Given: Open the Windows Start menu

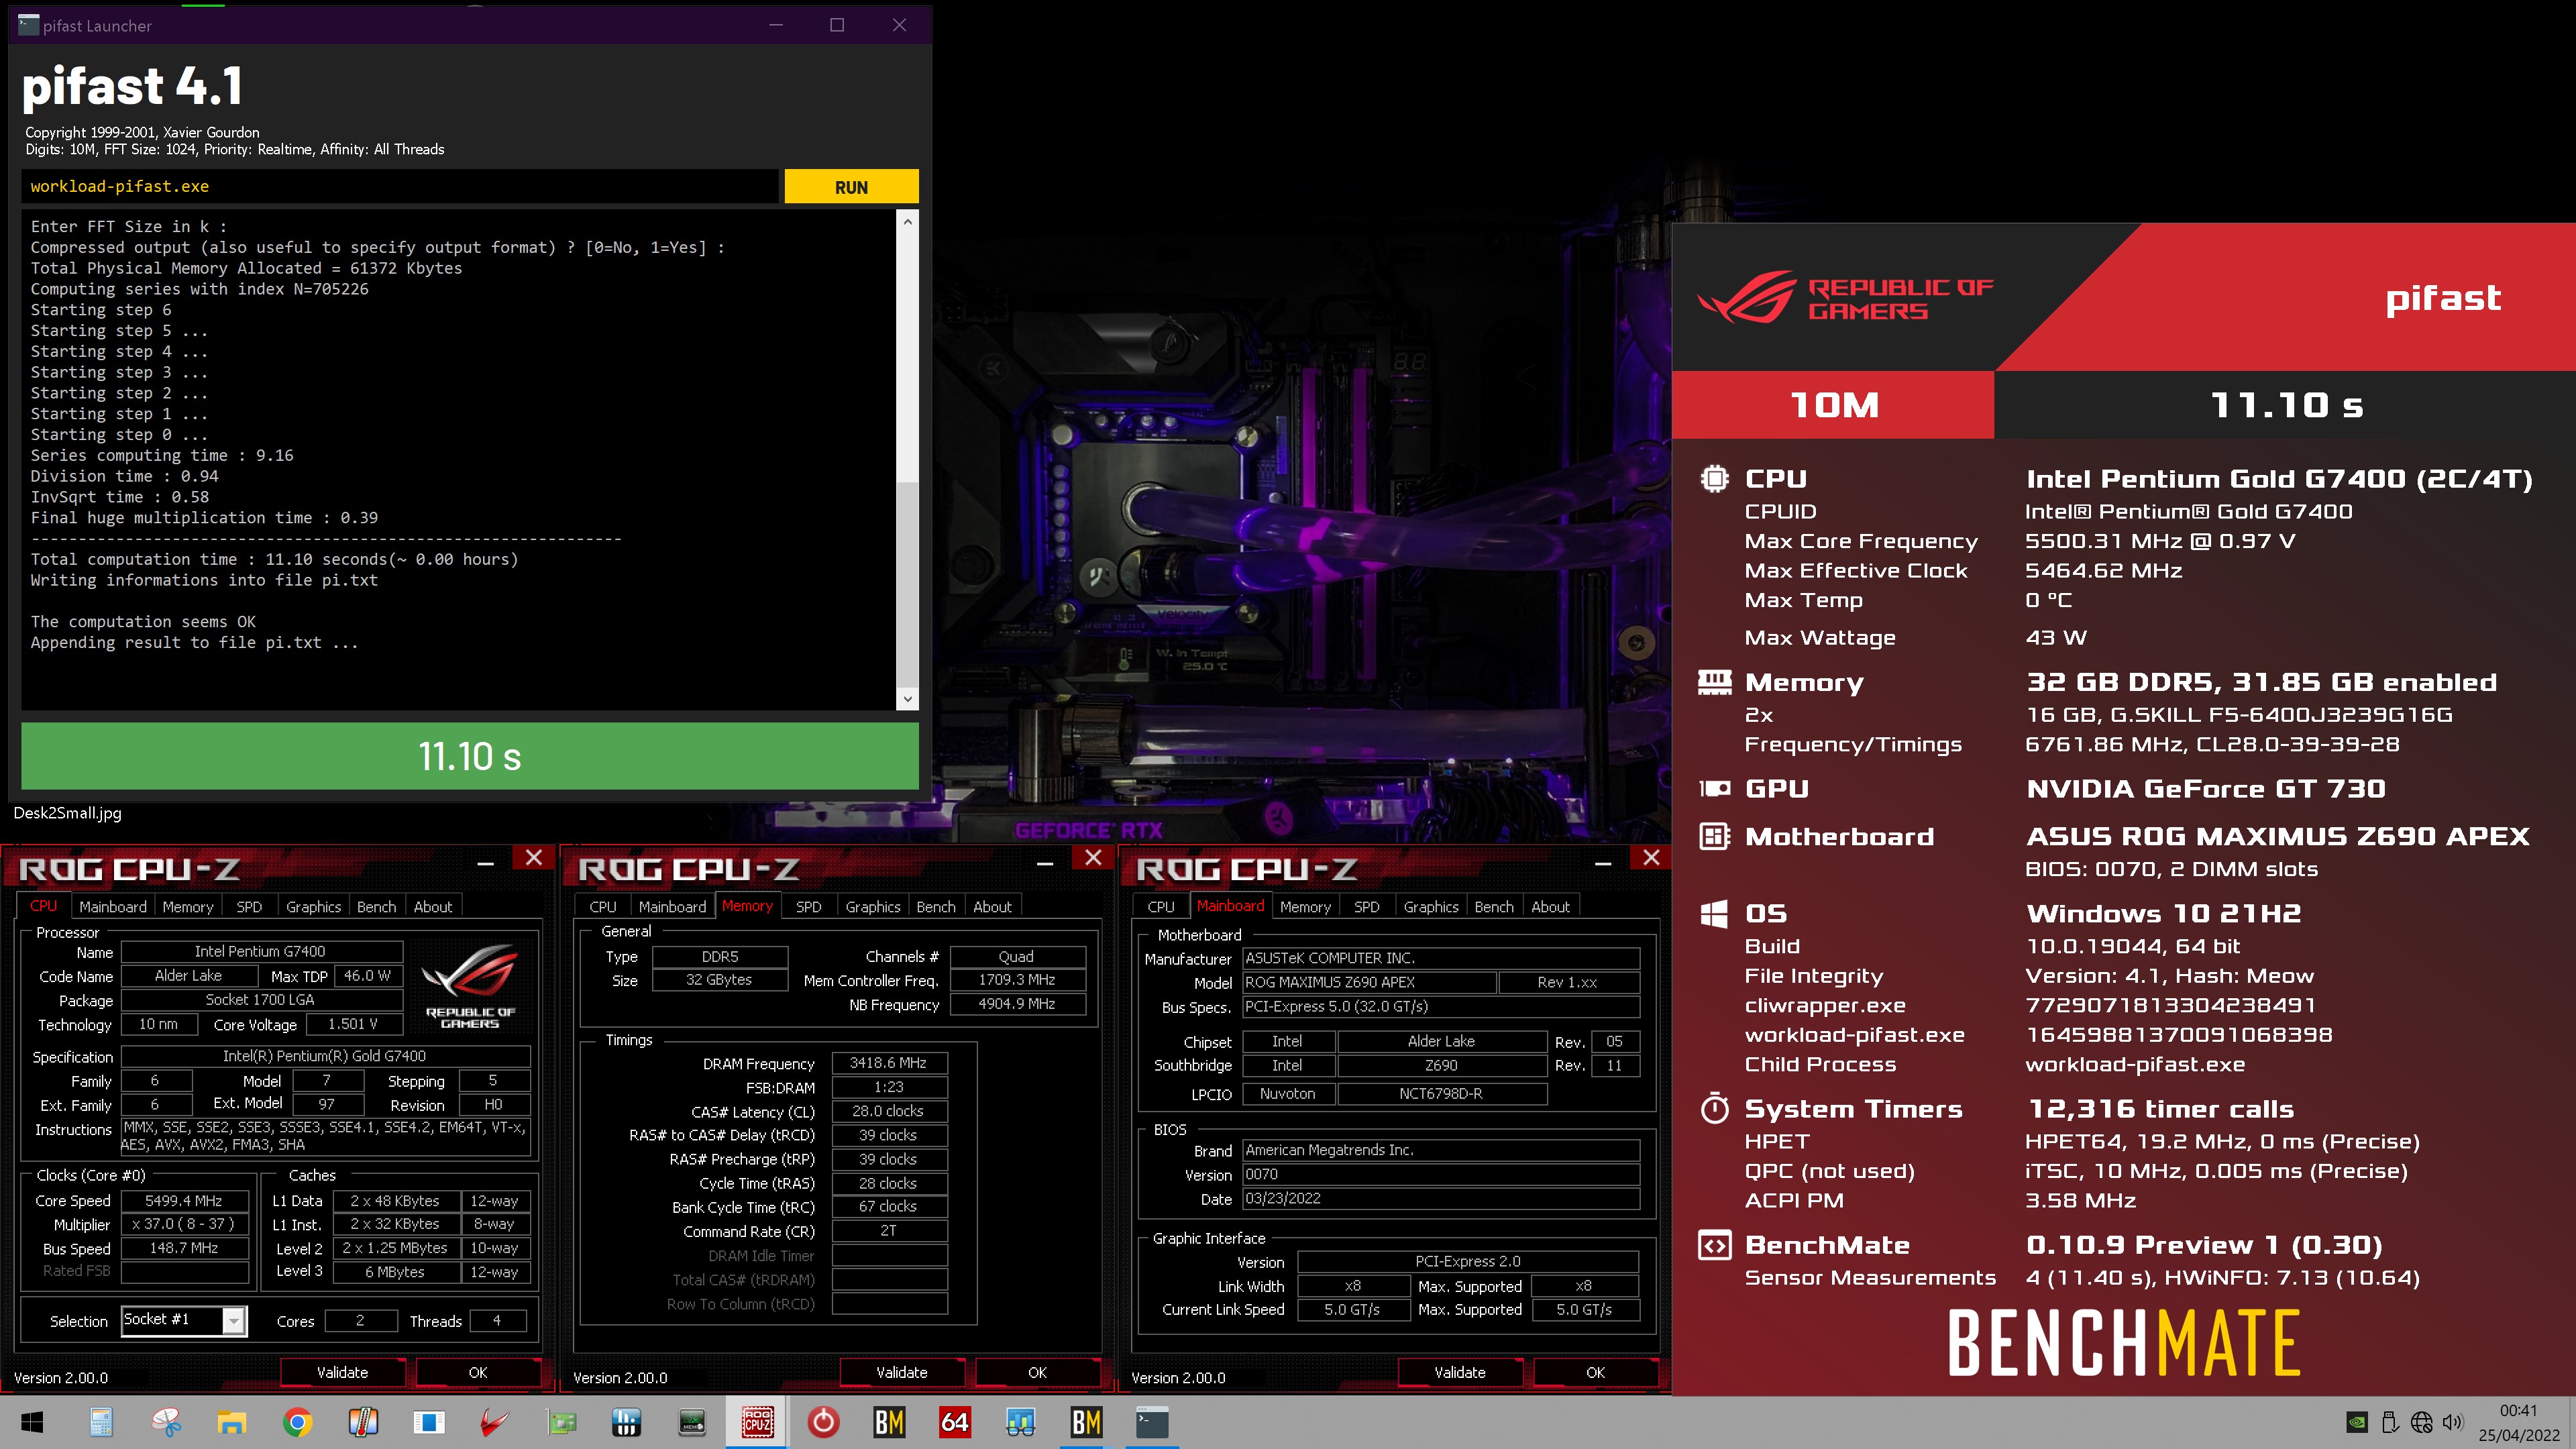Looking at the screenshot, I should (x=32, y=1422).
